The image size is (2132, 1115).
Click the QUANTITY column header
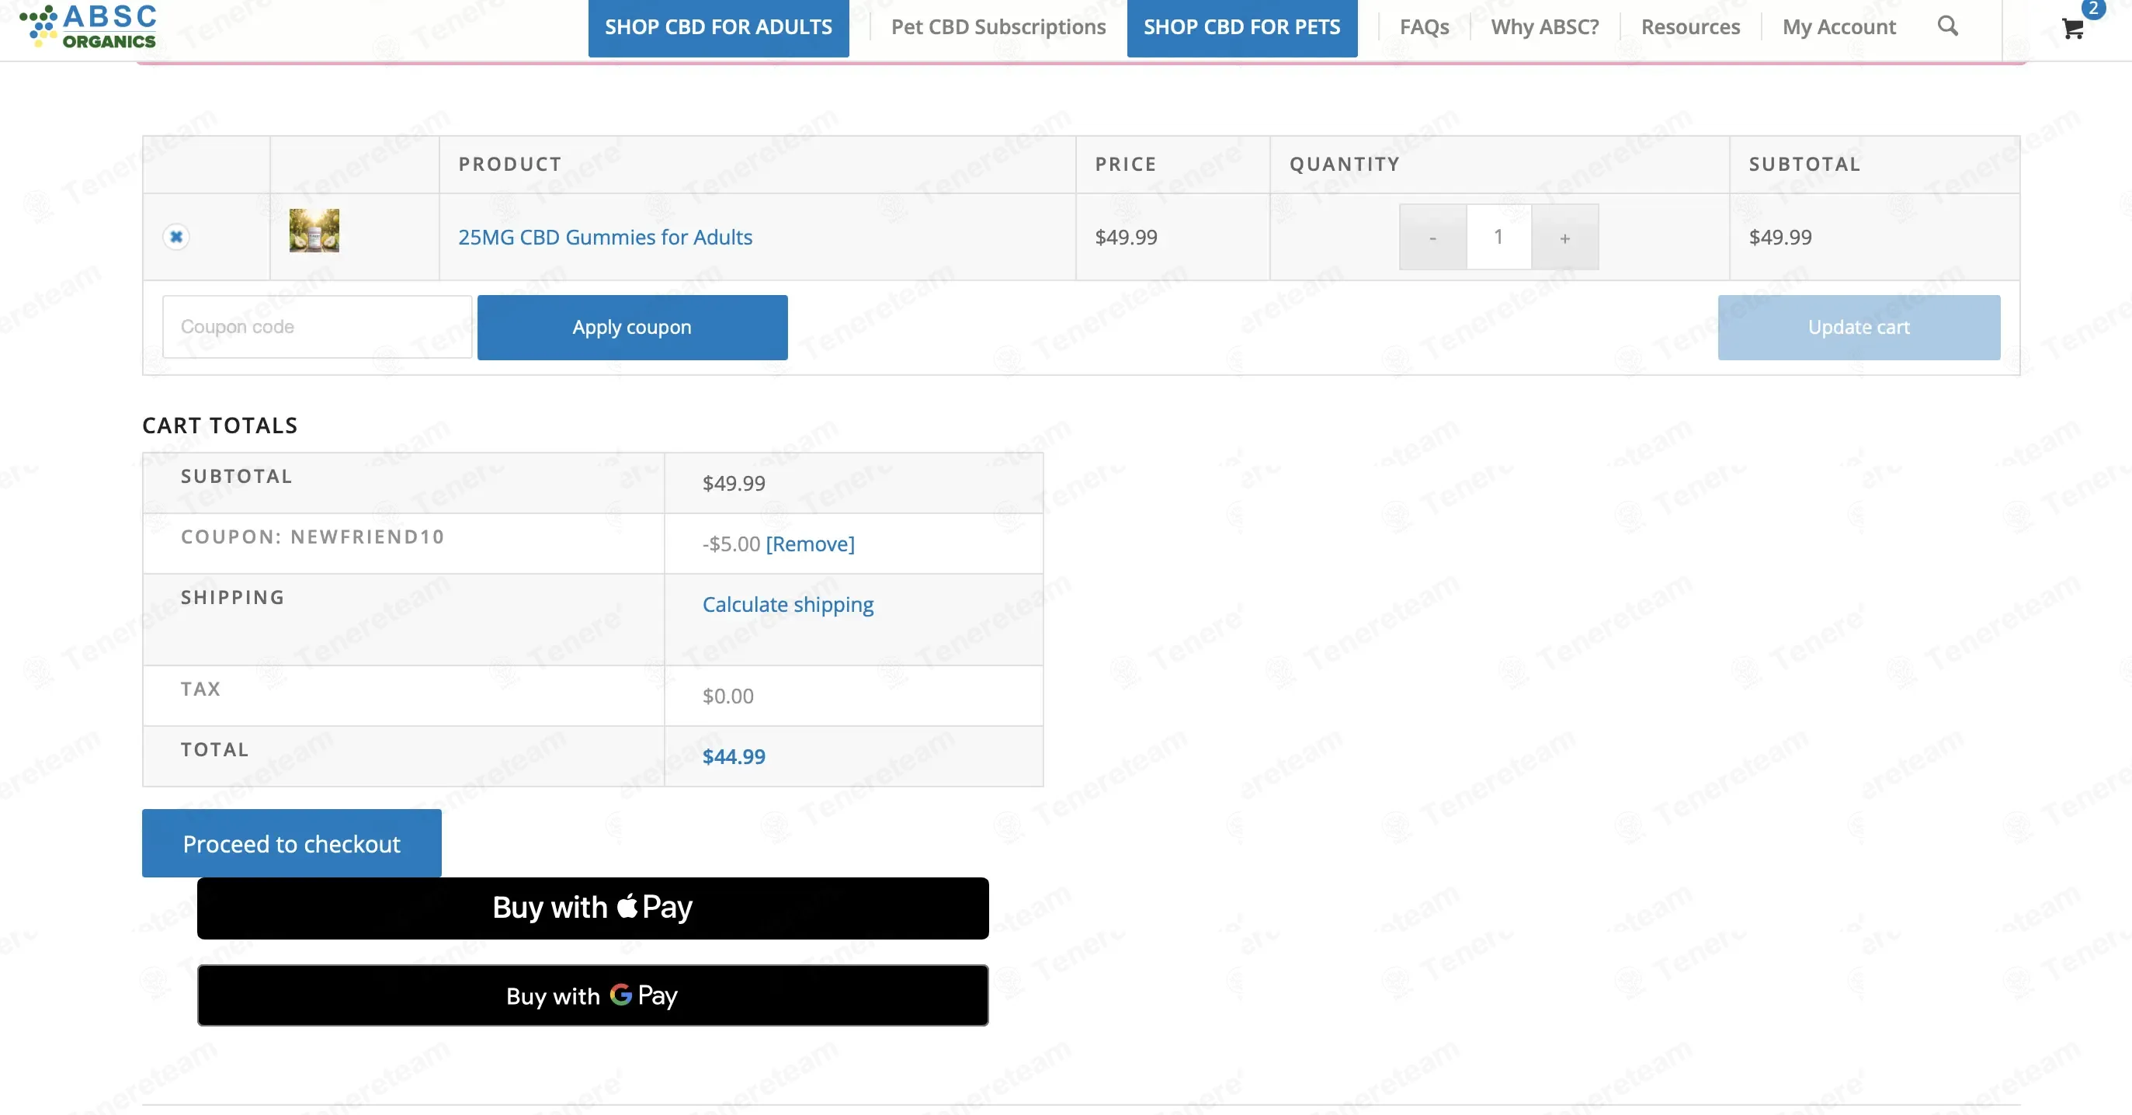[1344, 164]
